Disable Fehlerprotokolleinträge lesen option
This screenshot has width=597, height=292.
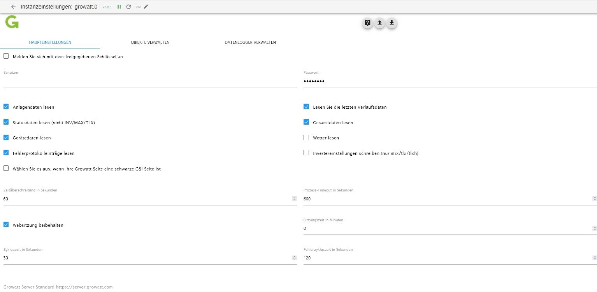pos(6,153)
